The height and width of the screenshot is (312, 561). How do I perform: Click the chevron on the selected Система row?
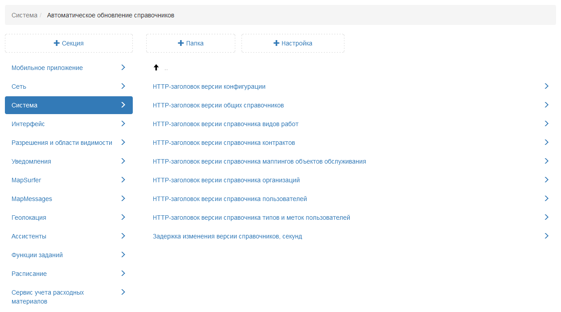pyautogui.click(x=123, y=105)
